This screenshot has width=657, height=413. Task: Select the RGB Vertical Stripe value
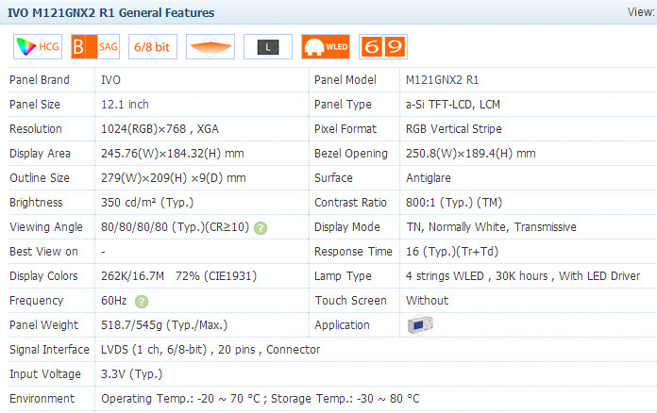point(454,129)
